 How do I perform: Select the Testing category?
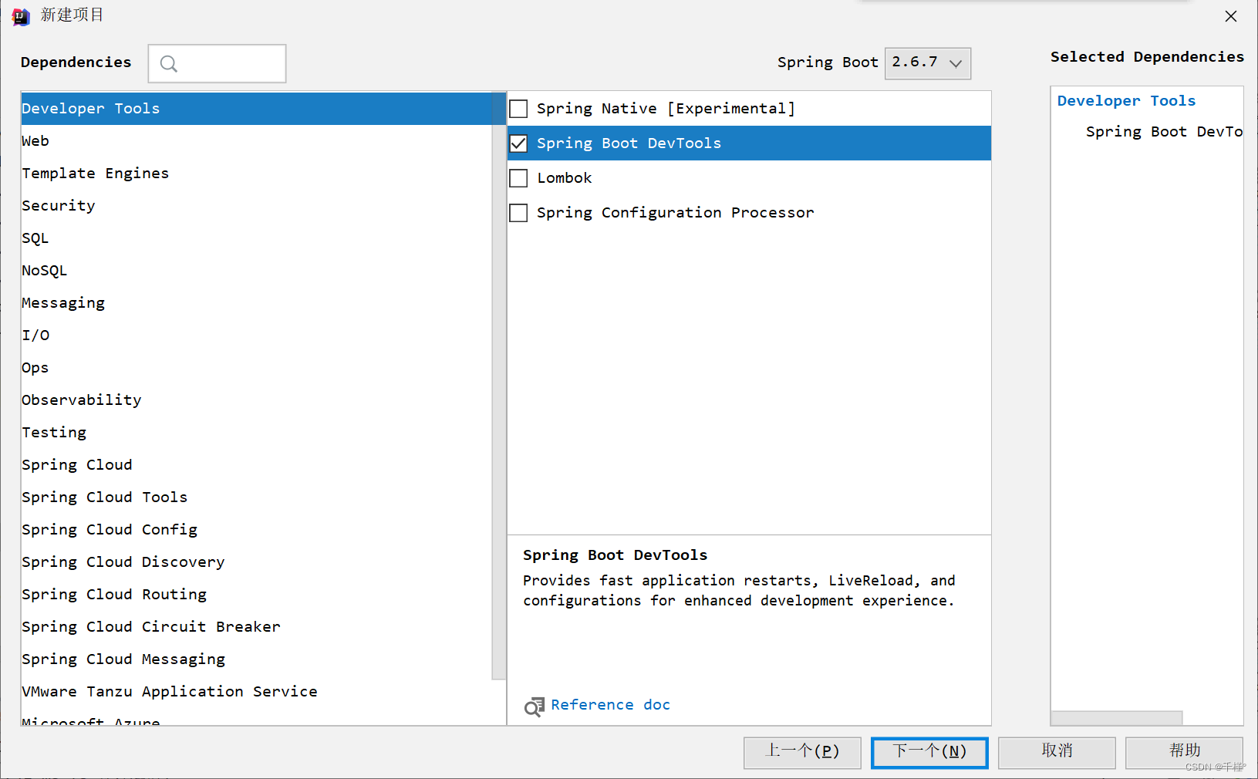pyautogui.click(x=256, y=433)
